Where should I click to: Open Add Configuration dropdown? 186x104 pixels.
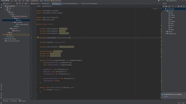pyautogui.click(x=171, y=1)
